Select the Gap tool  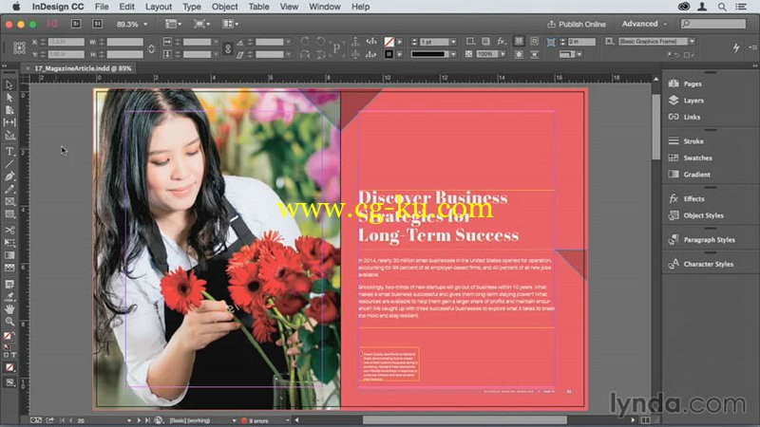[x=9, y=122]
